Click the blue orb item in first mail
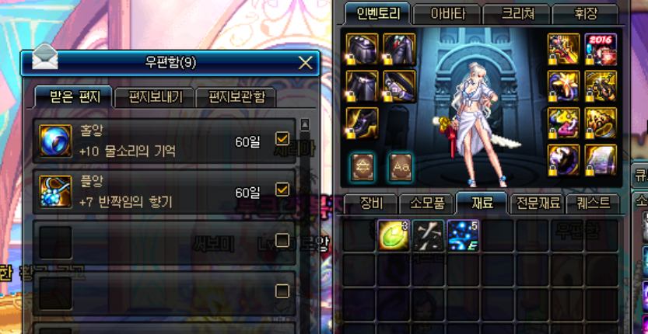648x334 pixels. (x=55, y=141)
